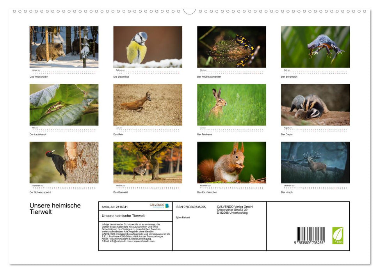379x273 pixels.
Task: Click the brown hare July photo
Action: [x=231, y=105]
